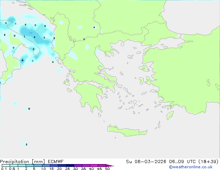This screenshot has height=170, width=220.
Task: Click the '0.1' legend label
Action: 4,169
